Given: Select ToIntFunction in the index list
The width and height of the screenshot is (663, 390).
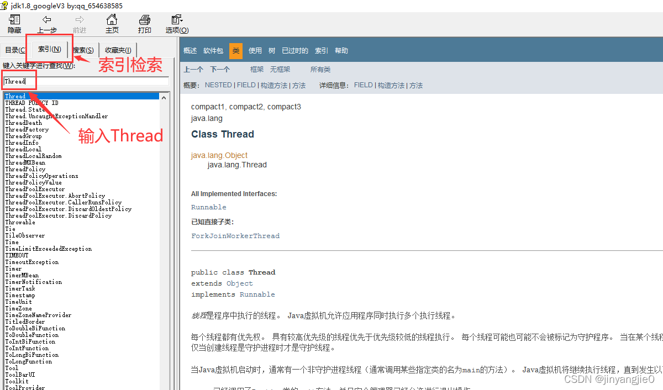Looking at the screenshot, I should tap(27, 348).
